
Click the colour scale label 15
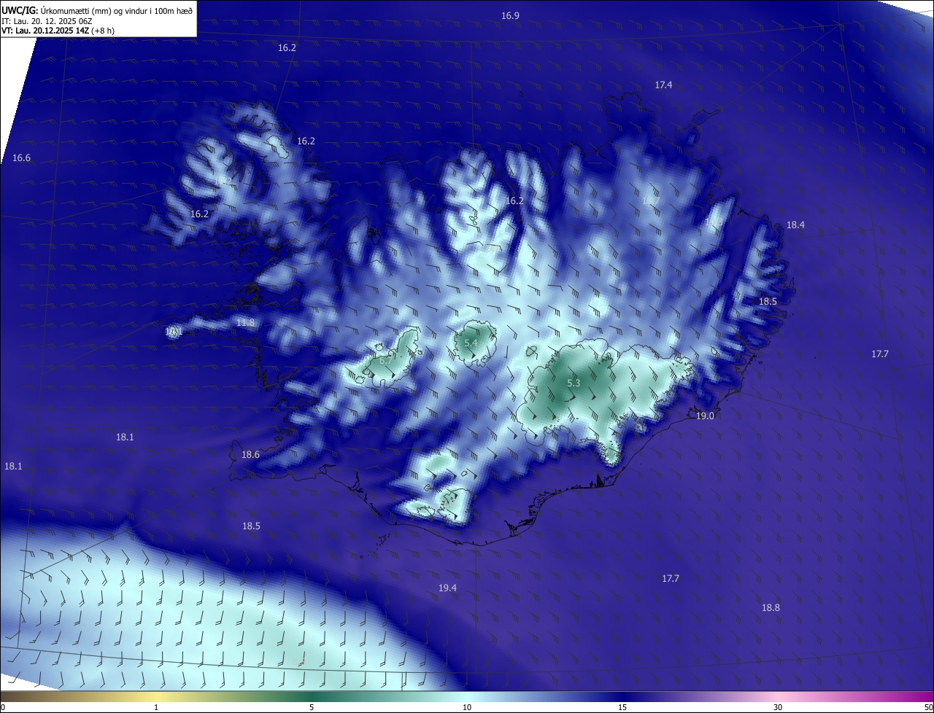point(622,708)
